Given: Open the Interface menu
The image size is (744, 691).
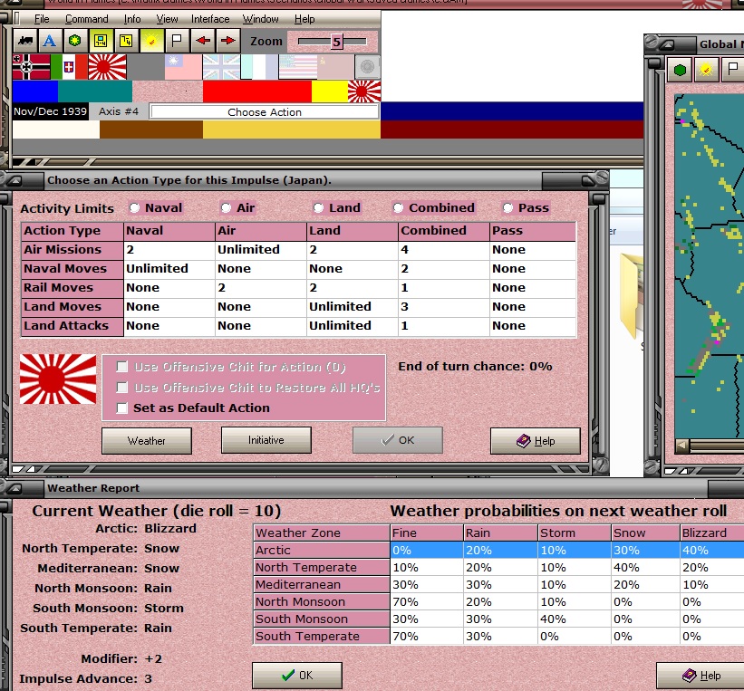Looking at the screenshot, I should pyautogui.click(x=210, y=19).
